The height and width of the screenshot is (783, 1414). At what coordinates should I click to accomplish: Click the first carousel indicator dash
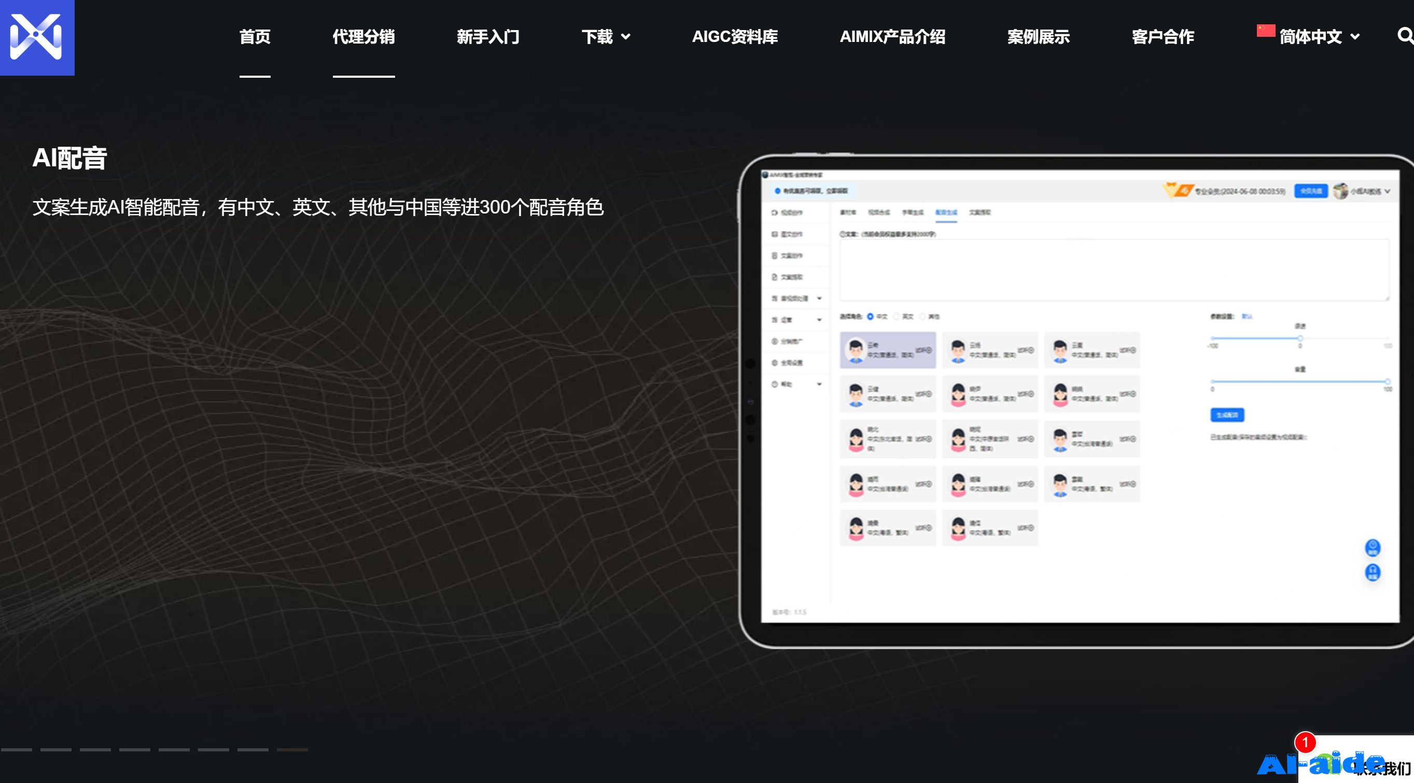(17, 749)
